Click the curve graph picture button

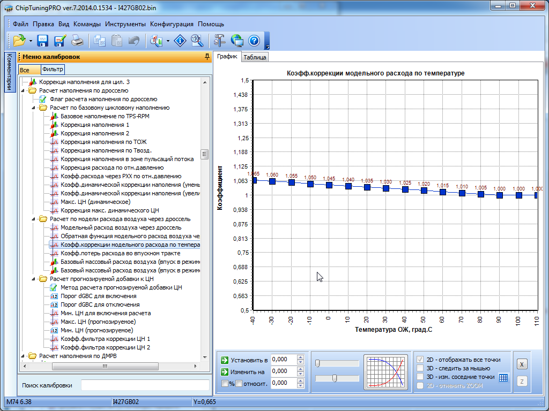pyautogui.click(x=385, y=371)
